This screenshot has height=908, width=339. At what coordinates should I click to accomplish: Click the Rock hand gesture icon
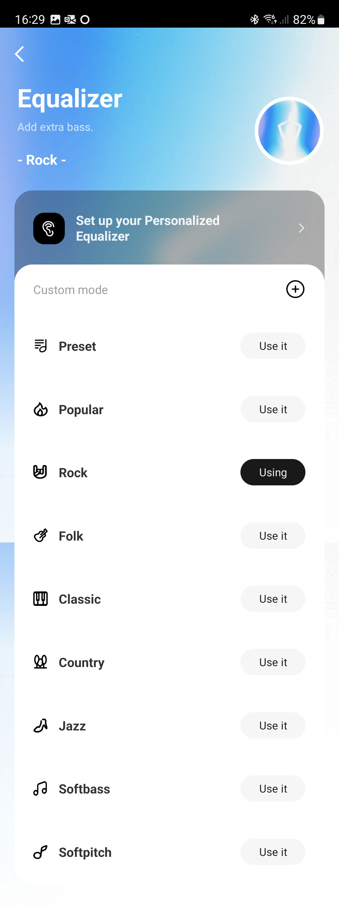click(40, 472)
